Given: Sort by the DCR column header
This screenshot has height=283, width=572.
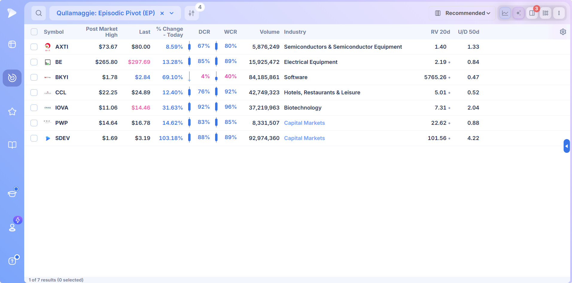Looking at the screenshot, I should [x=204, y=32].
